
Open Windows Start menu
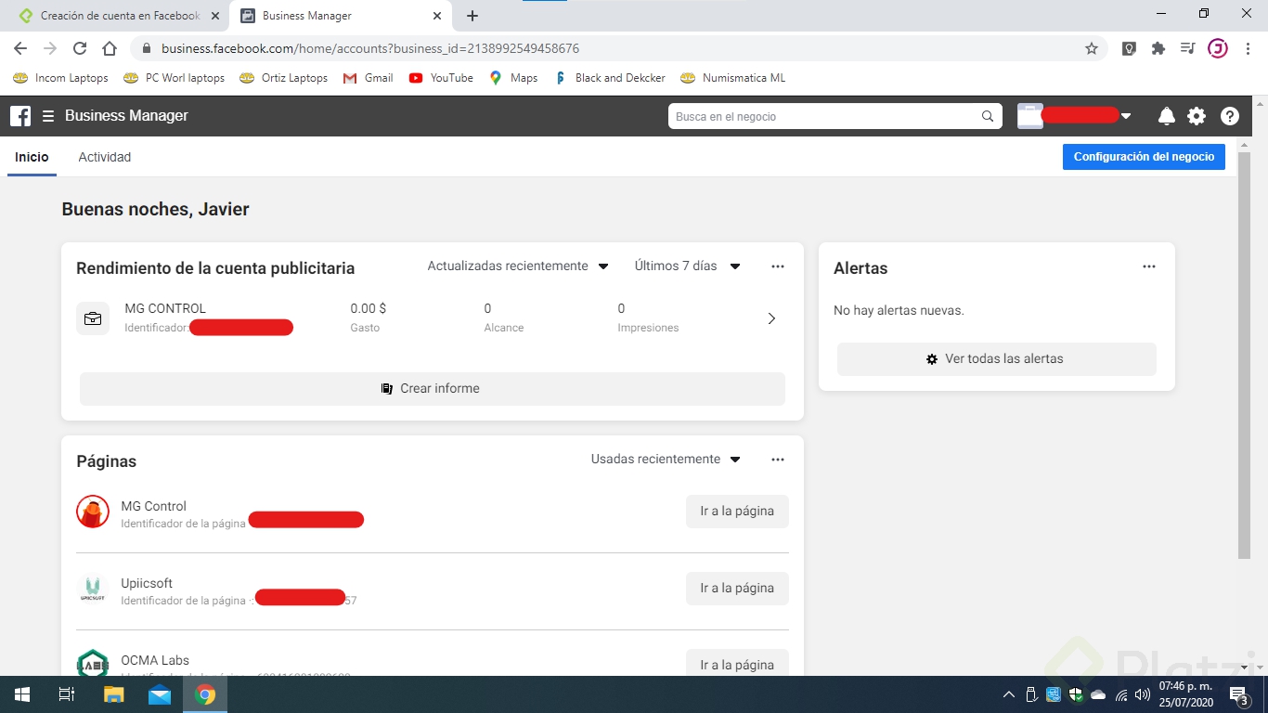[x=22, y=694]
